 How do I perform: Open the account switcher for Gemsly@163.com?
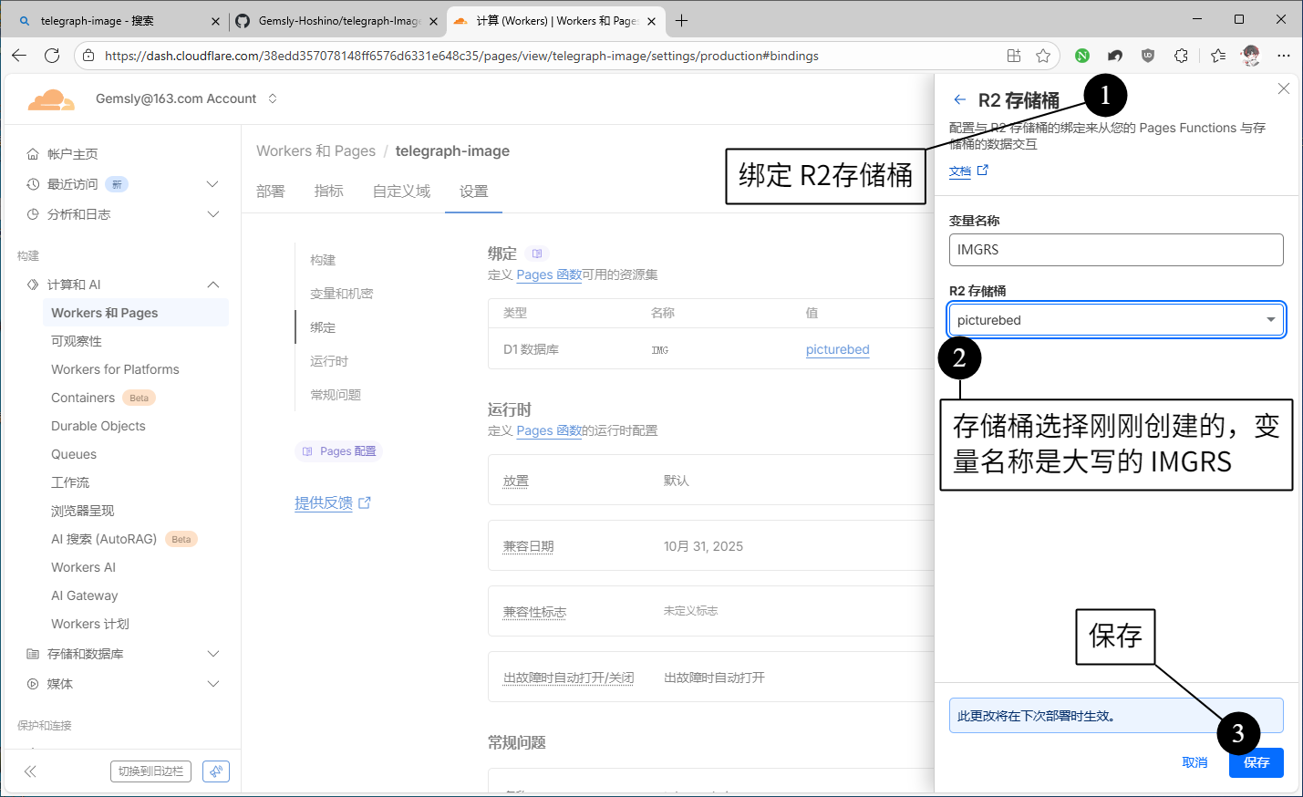click(x=273, y=98)
